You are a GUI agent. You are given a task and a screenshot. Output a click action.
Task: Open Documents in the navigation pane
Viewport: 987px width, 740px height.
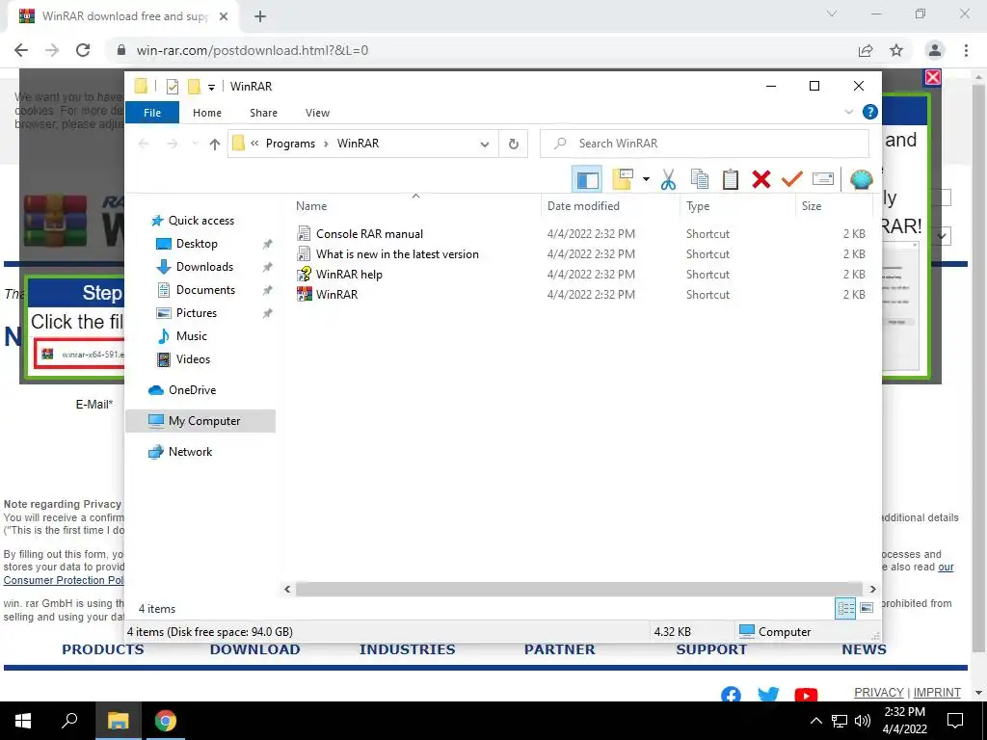(x=205, y=290)
